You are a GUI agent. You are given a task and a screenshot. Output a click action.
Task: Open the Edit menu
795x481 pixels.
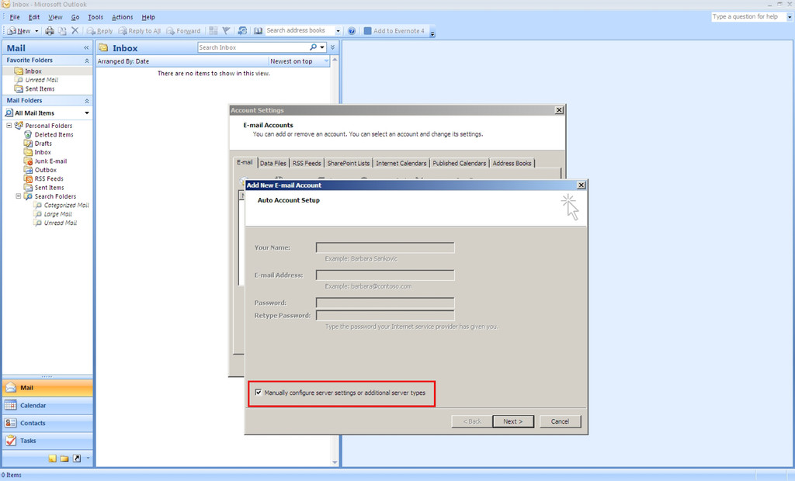[x=34, y=17]
